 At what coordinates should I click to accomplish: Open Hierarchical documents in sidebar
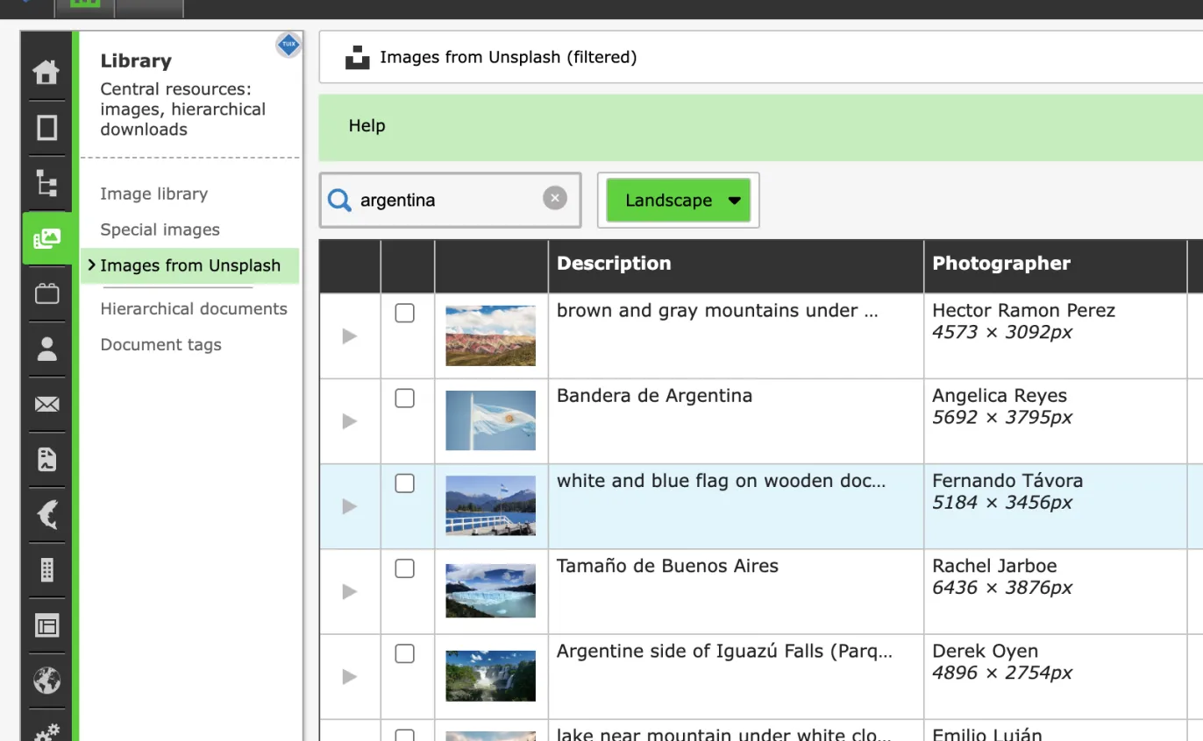194,308
